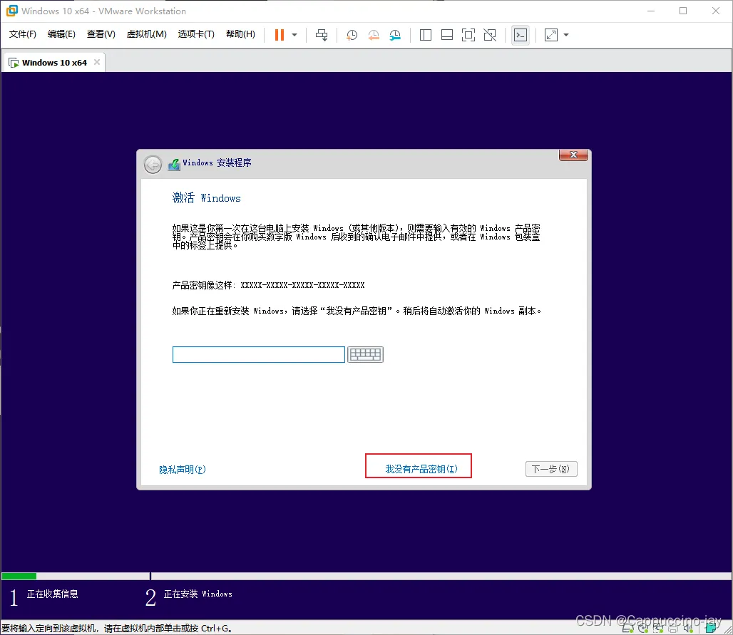Toggle the library sidebar view
The height and width of the screenshot is (635, 733).
coord(426,35)
